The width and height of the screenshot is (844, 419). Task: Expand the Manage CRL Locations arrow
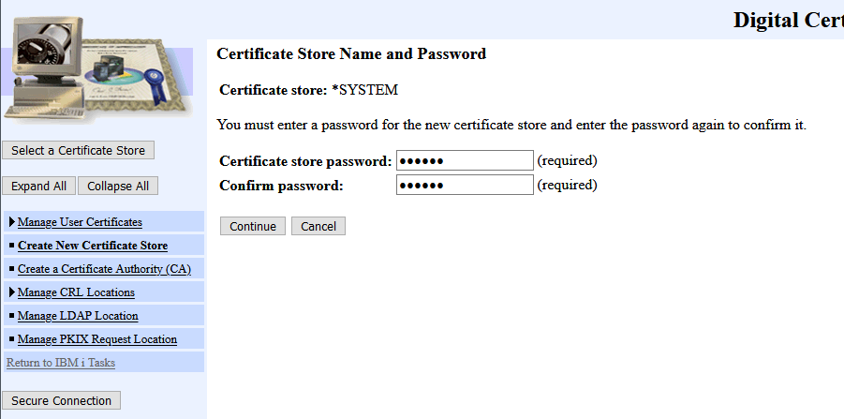point(11,292)
